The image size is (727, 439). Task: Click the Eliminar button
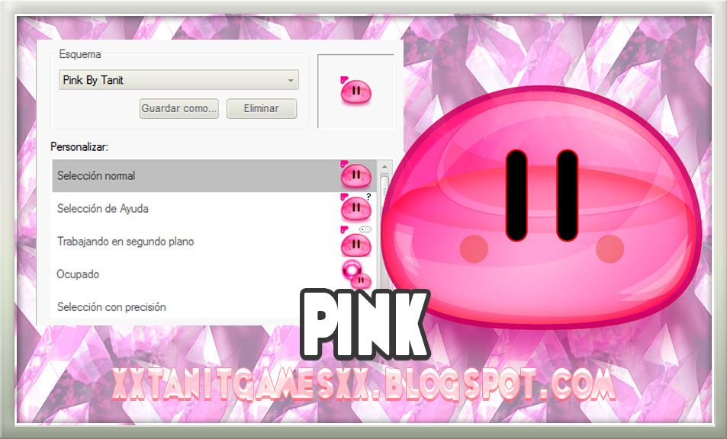click(x=262, y=108)
